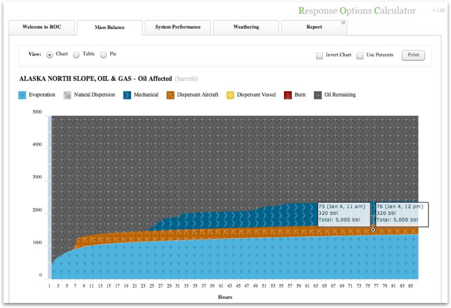Select the Table view radio button
The image size is (451, 308).
click(x=76, y=55)
